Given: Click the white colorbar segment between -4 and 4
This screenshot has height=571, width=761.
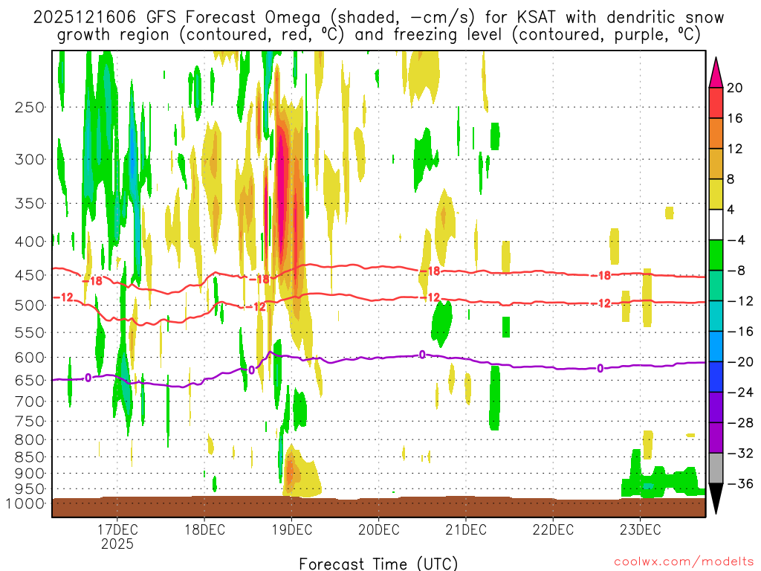Looking at the screenshot, I should pos(716,225).
